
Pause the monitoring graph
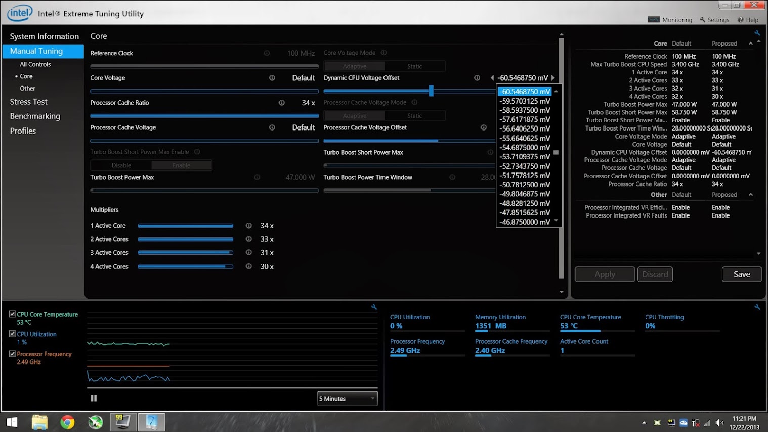(x=94, y=398)
